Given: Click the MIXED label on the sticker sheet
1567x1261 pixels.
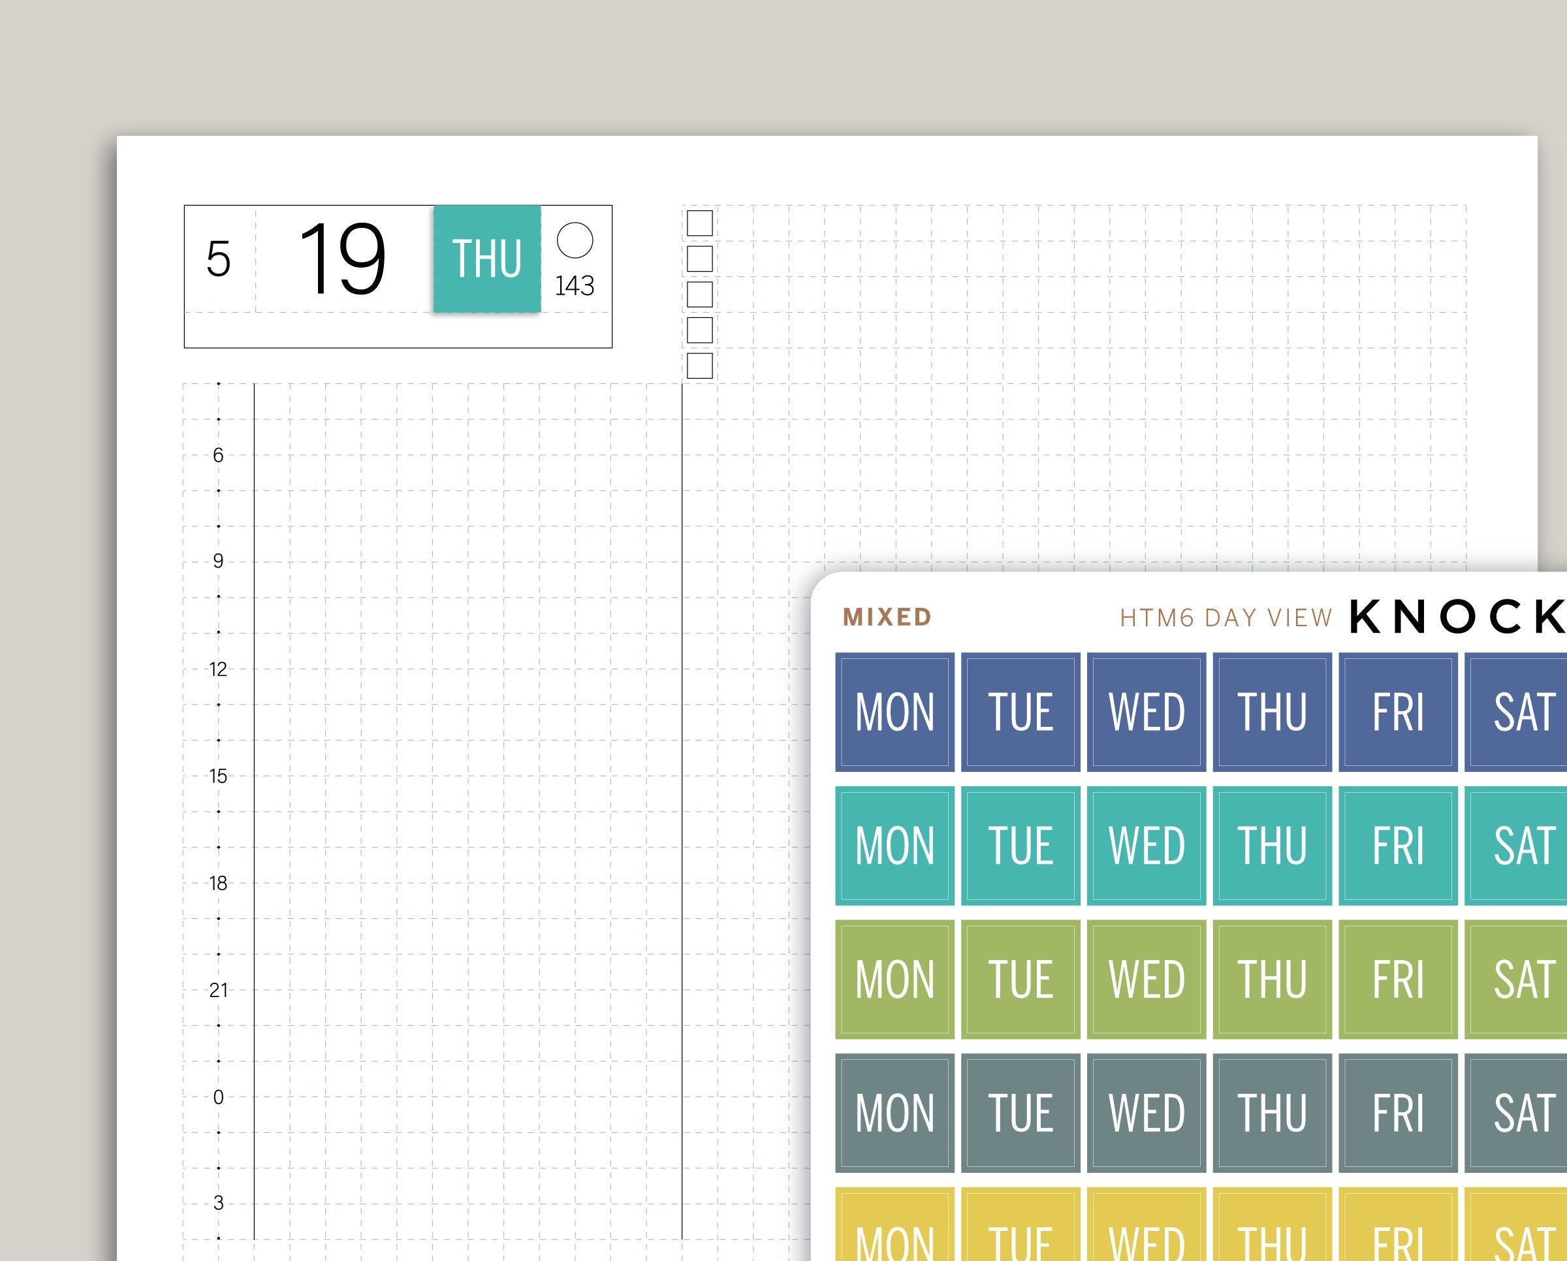Looking at the screenshot, I should pyautogui.click(x=887, y=617).
